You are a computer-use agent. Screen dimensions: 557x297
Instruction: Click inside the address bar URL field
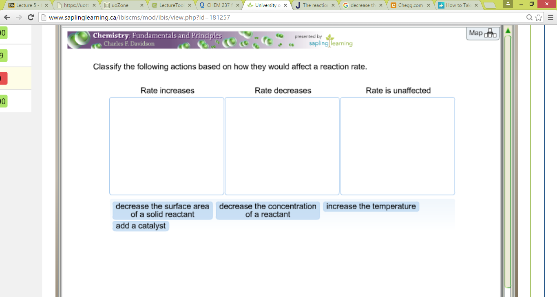coord(163,18)
